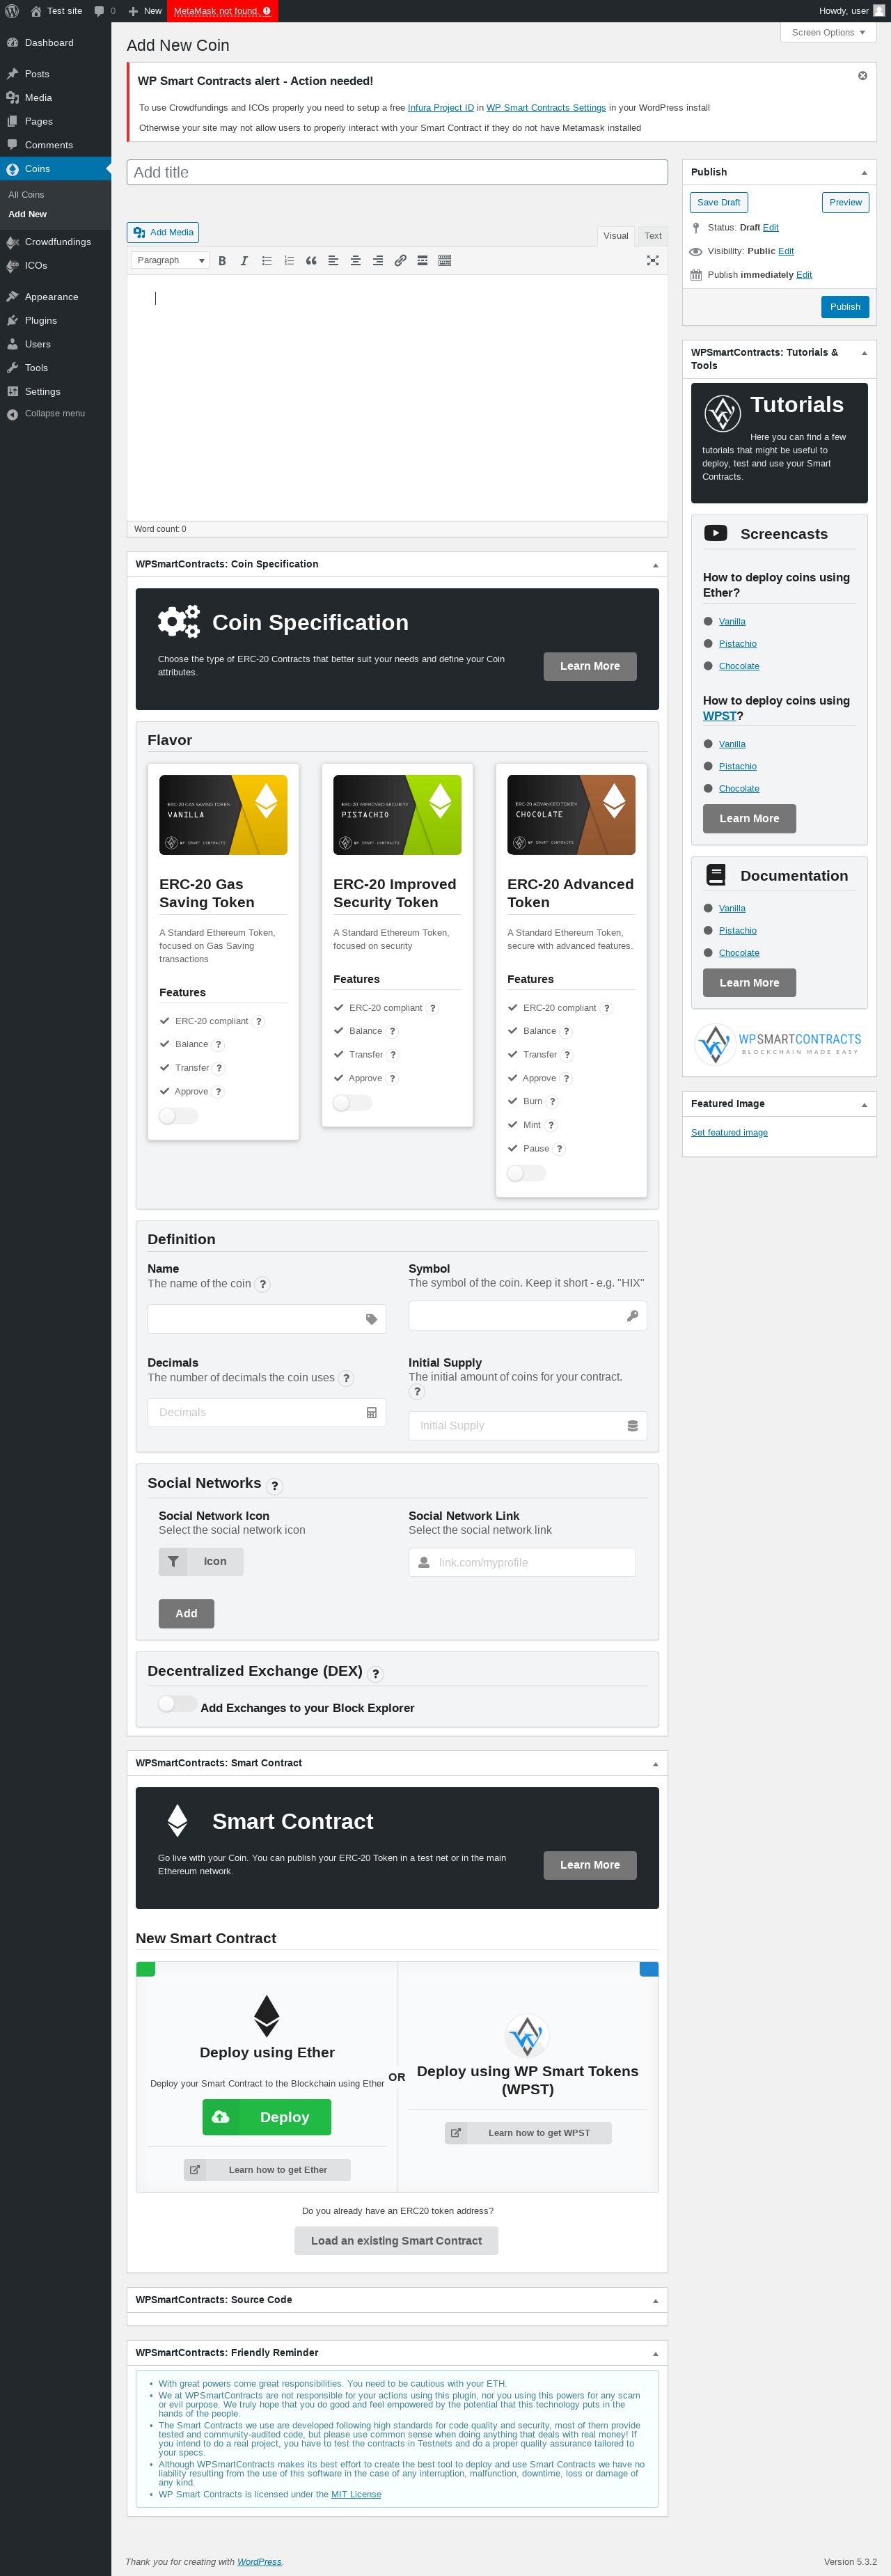Open the comments bubble in admin bar

(x=104, y=11)
